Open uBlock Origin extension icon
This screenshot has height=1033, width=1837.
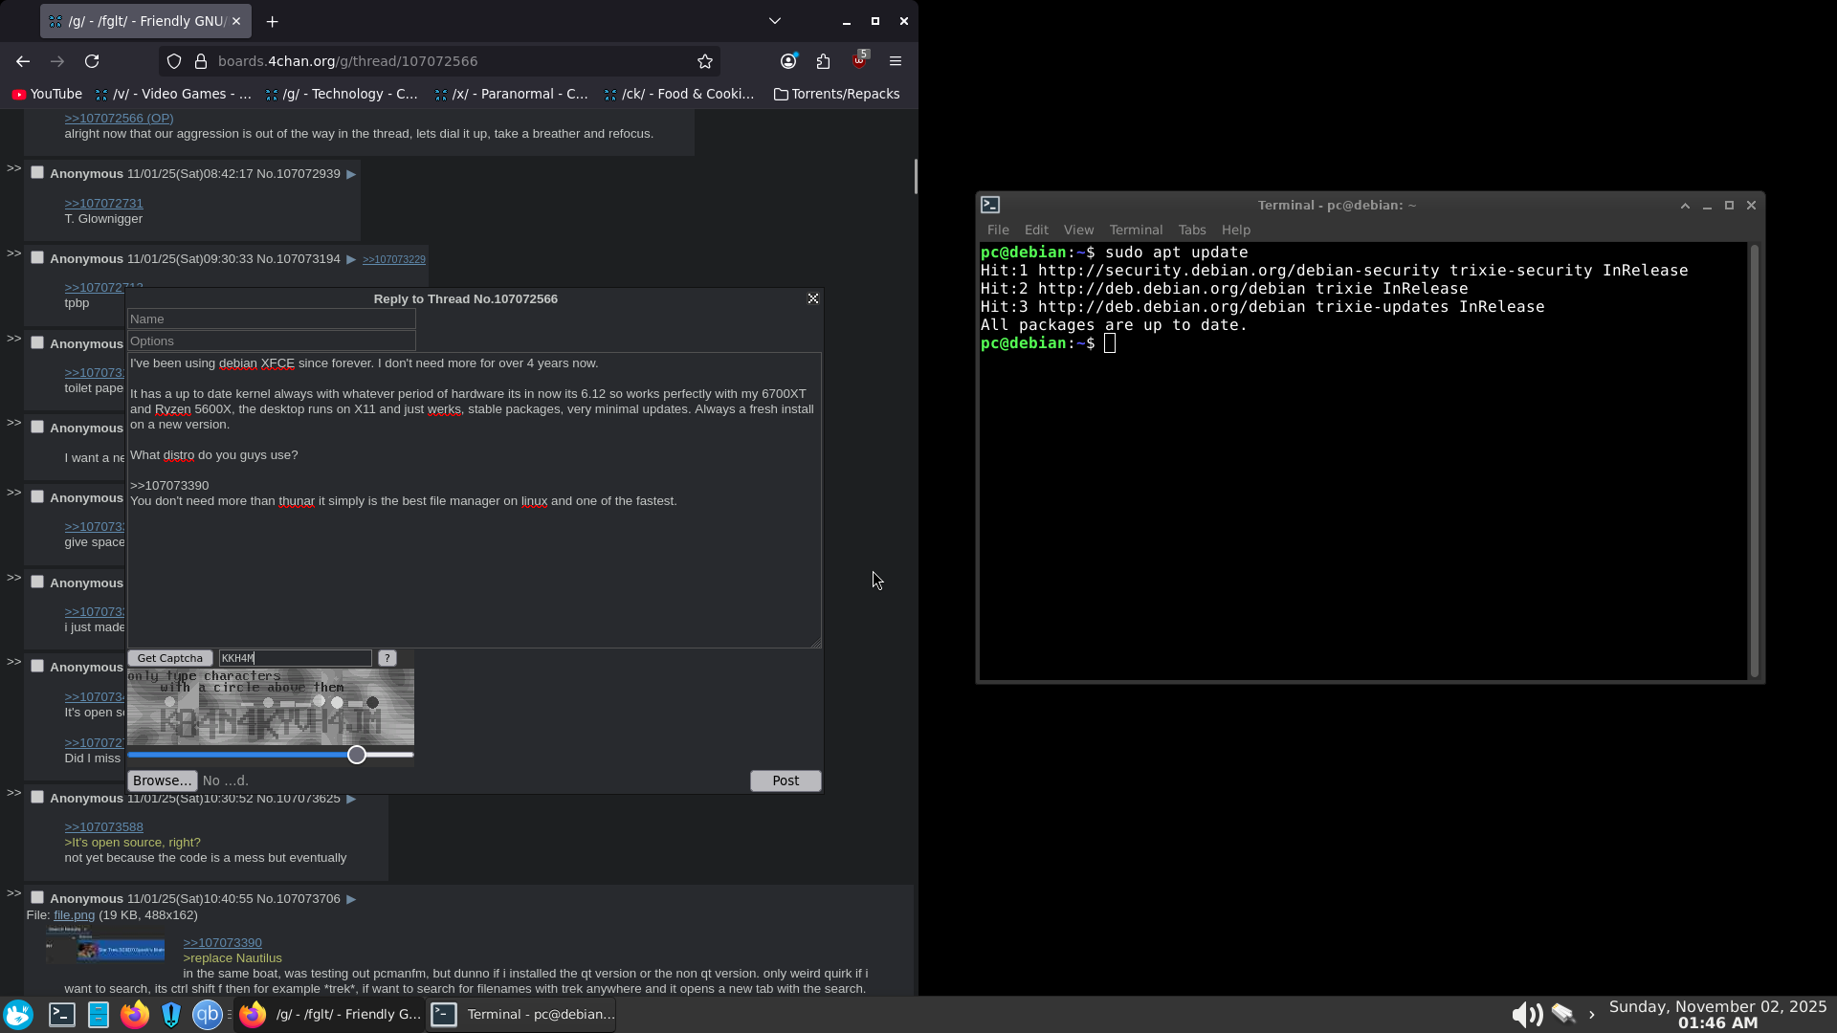(859, 61)
